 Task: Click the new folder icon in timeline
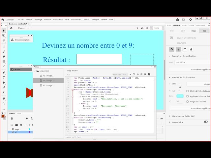pyautogui.click(x=16, y=125)
